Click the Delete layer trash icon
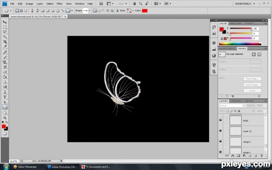 [x=262, y=156]
